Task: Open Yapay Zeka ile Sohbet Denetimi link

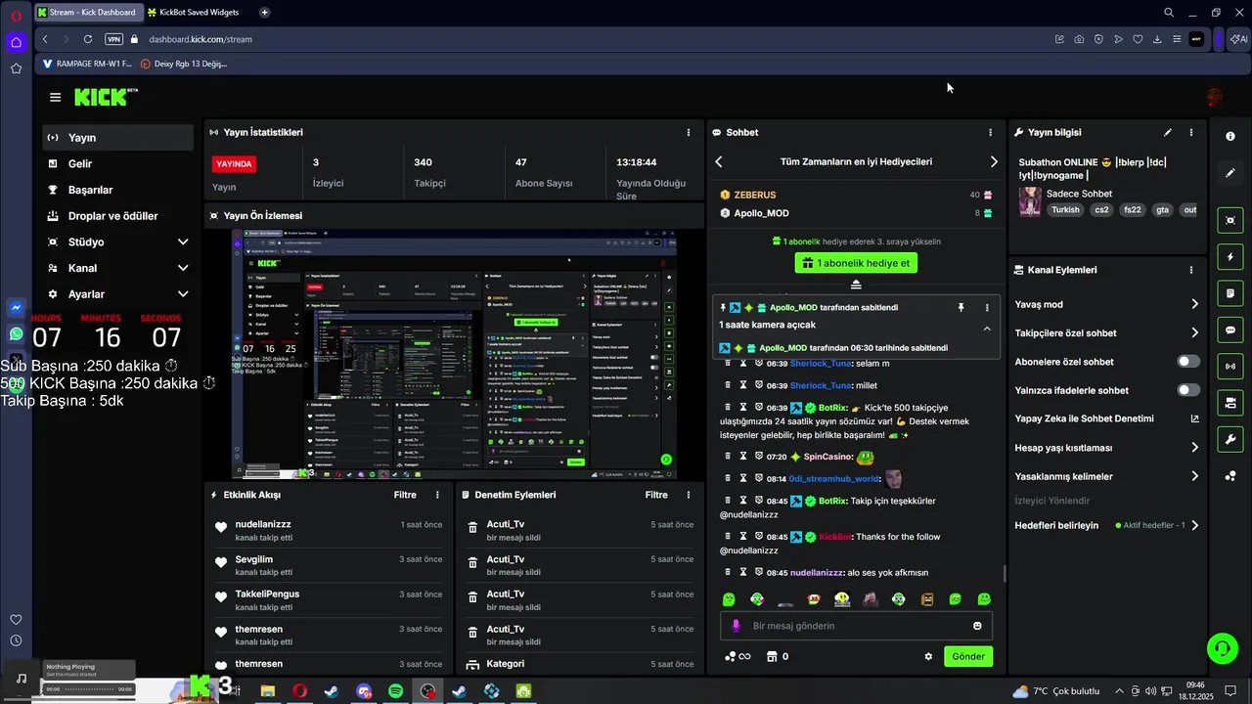Action: pos(1106,418)
